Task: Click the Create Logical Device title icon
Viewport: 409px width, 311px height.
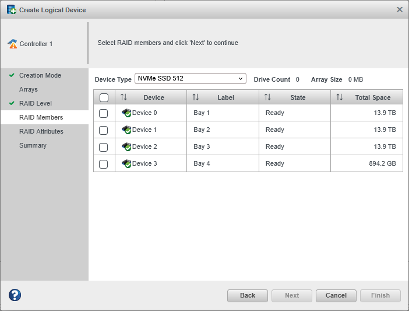Action: click(12, 10)
